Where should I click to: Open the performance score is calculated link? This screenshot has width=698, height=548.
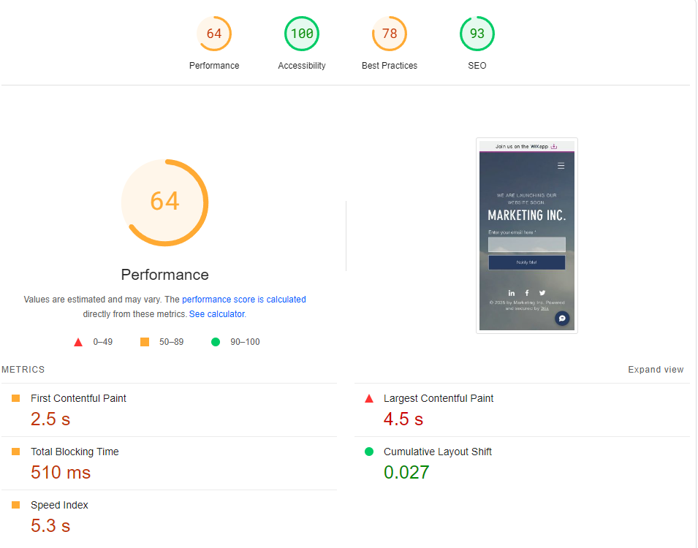tap(243, 300)
